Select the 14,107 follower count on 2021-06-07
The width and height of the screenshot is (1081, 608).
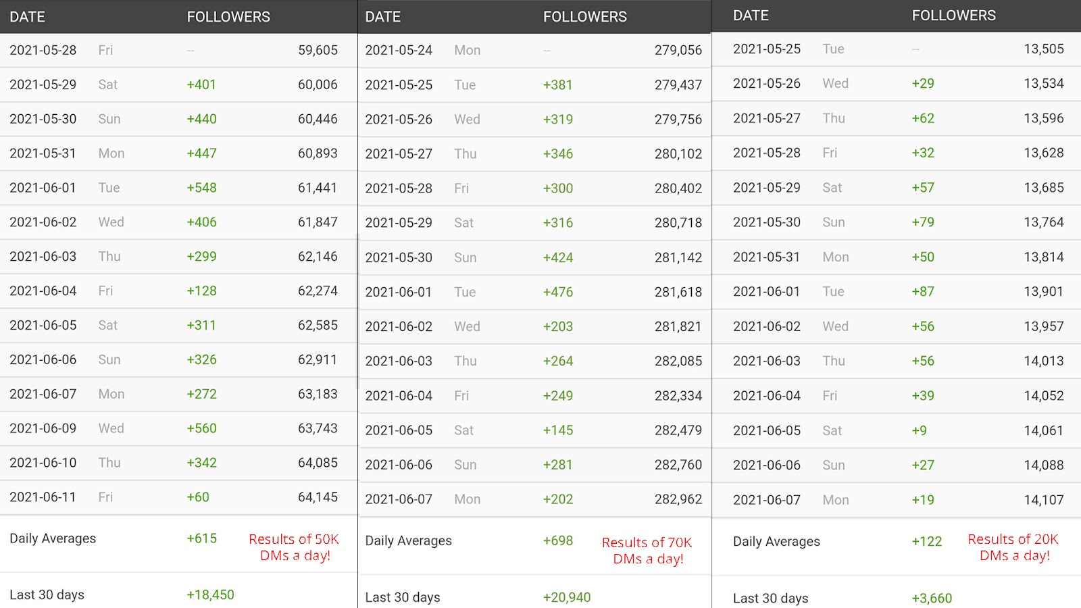click(x=1044, y=500)
